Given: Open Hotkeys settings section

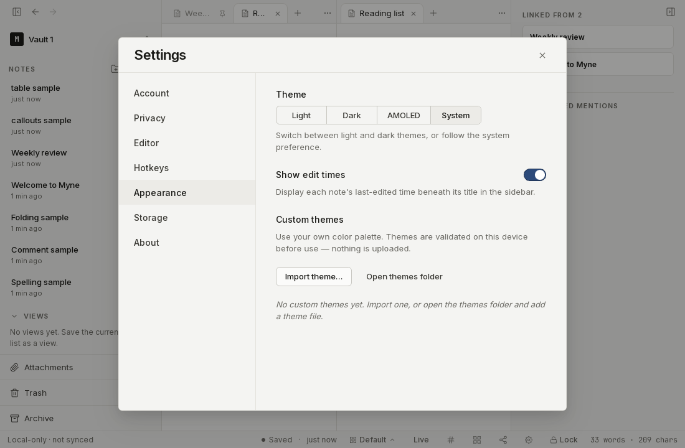Looking at the screenshot, I should pos(187,167).
